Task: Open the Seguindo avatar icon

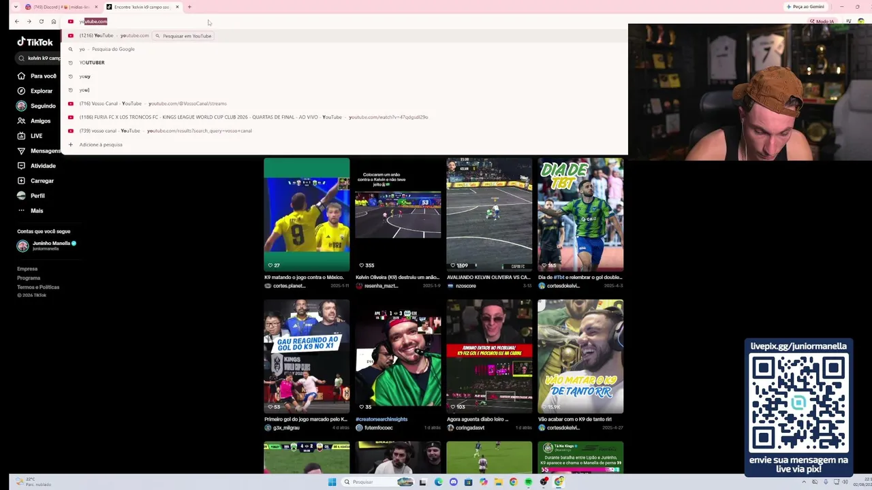Action: (x=21, y=105)
